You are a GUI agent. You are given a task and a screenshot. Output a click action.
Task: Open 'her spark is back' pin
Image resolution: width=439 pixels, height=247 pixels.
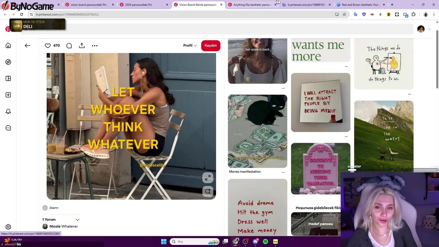tap(258, 61)
